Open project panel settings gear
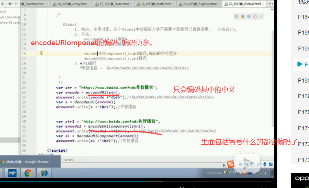 click(10, 4)
